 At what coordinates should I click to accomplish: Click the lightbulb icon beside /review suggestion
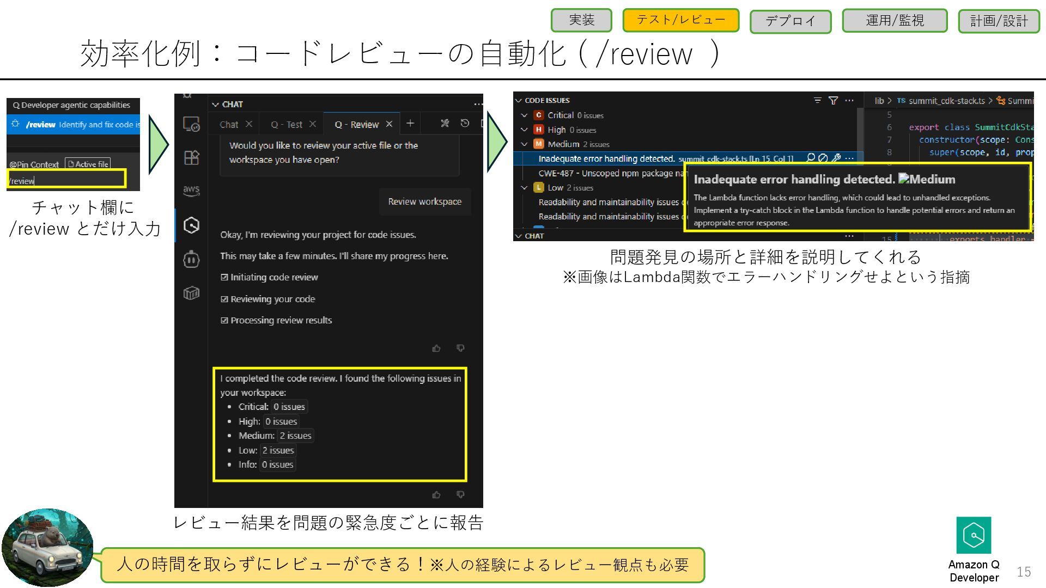[x=15, y=124]
